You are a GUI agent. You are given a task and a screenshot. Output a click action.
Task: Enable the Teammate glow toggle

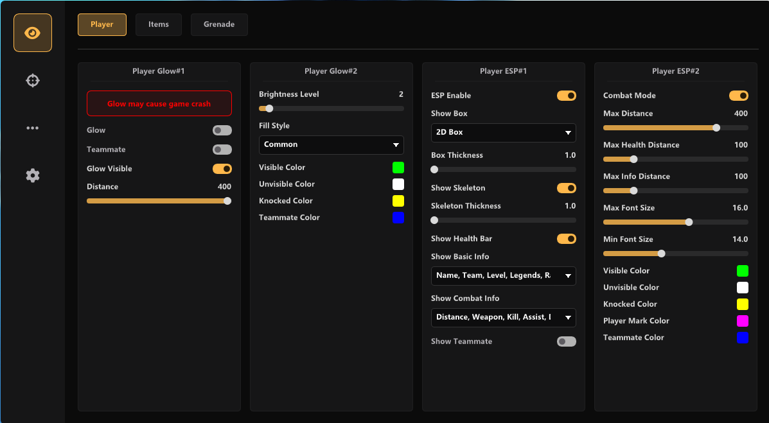[222, 150]
